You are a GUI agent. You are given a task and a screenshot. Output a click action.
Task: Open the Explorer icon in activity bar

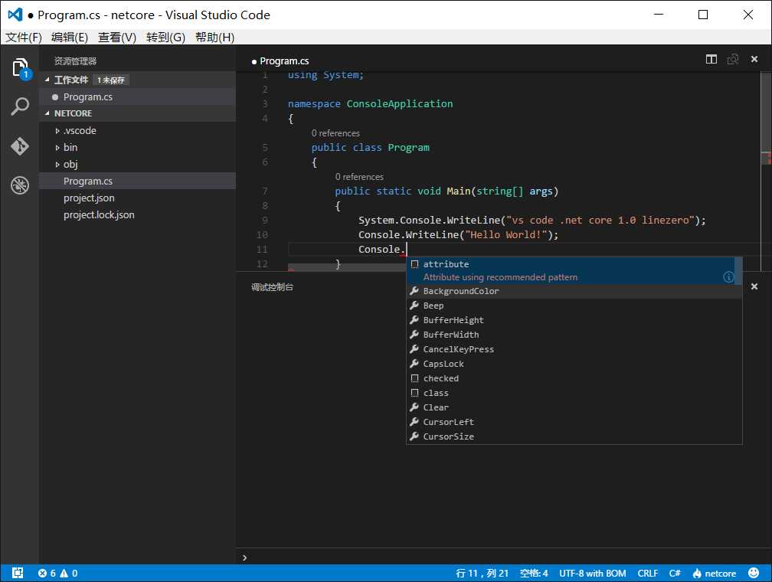[x=20, y=68]
